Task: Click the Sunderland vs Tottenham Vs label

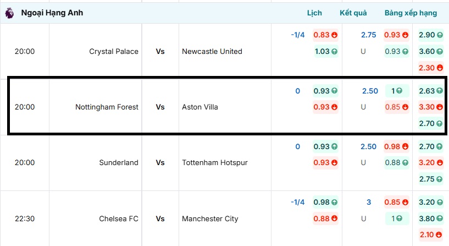Action: pos(160,162)
